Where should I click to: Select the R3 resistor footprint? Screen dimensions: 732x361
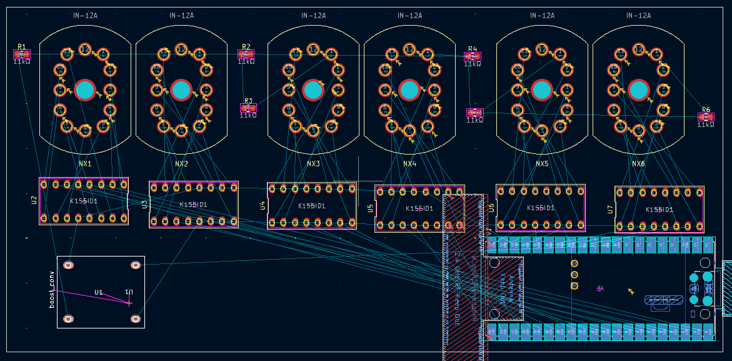[248, 108]
